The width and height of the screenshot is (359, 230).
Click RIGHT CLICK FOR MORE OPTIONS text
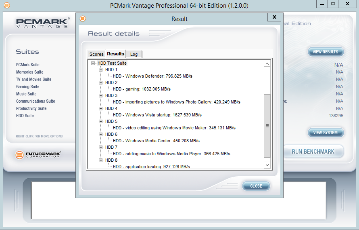tap(39, 136)
